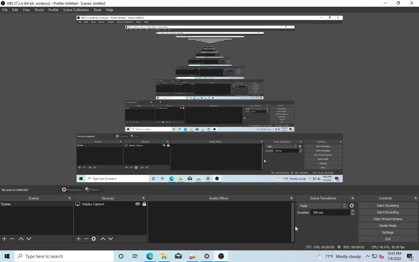Open the Mail app from the taskbar
The width and height of the screenshot is (419, 262).
coord(178,256)
